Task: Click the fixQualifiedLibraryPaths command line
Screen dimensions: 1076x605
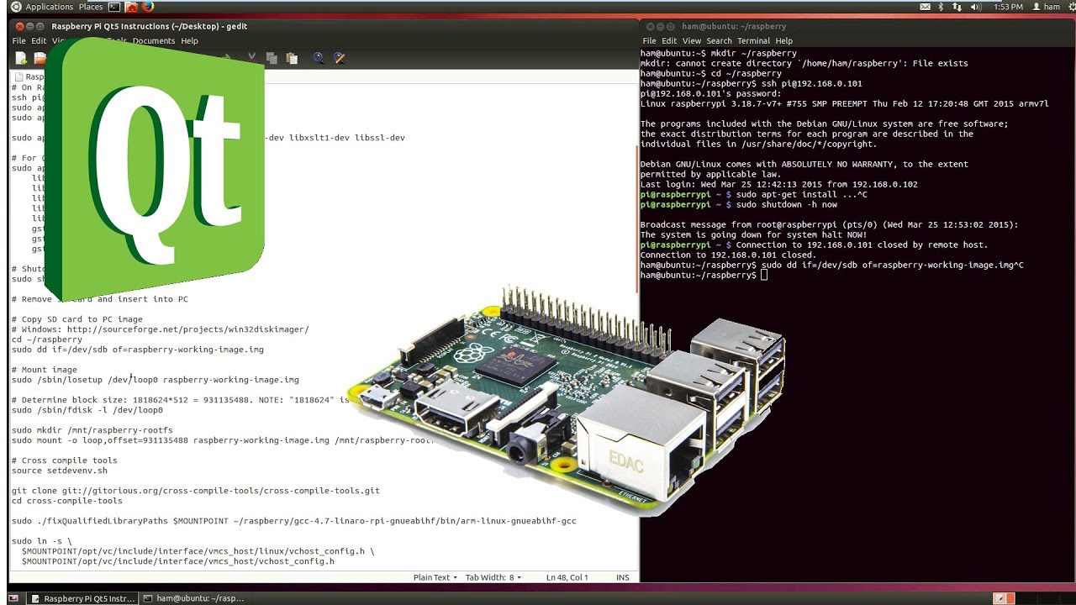Action: (x=294, y=521)
